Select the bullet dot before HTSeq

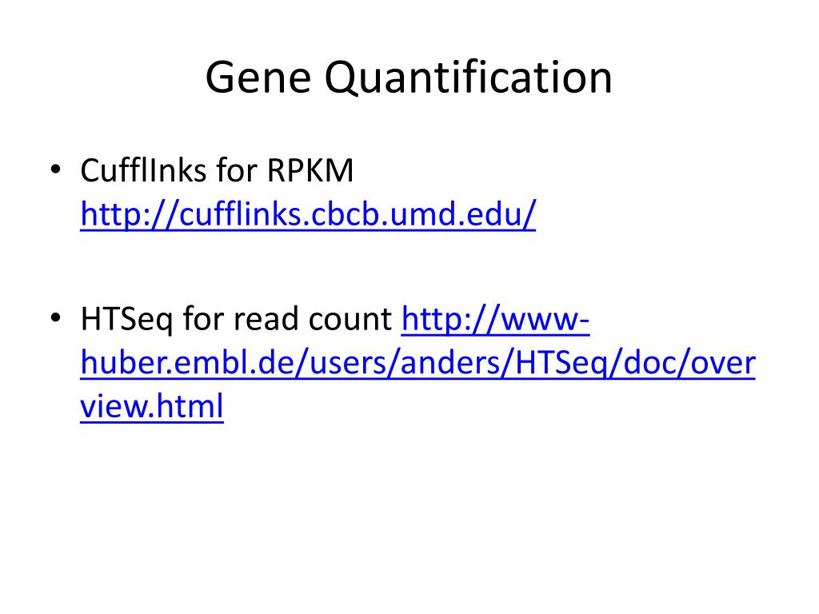click(x=56, y=317)
